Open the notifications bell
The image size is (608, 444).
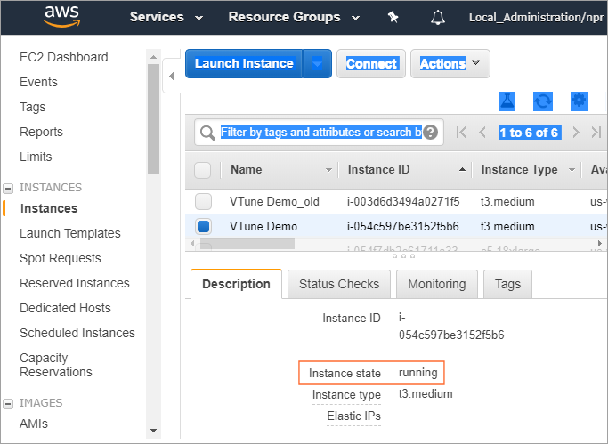pos(437,17)
